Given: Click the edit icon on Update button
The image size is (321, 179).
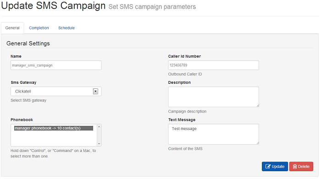Looking at the screenshot, I should pyautogui.click(x=268, y=167).
